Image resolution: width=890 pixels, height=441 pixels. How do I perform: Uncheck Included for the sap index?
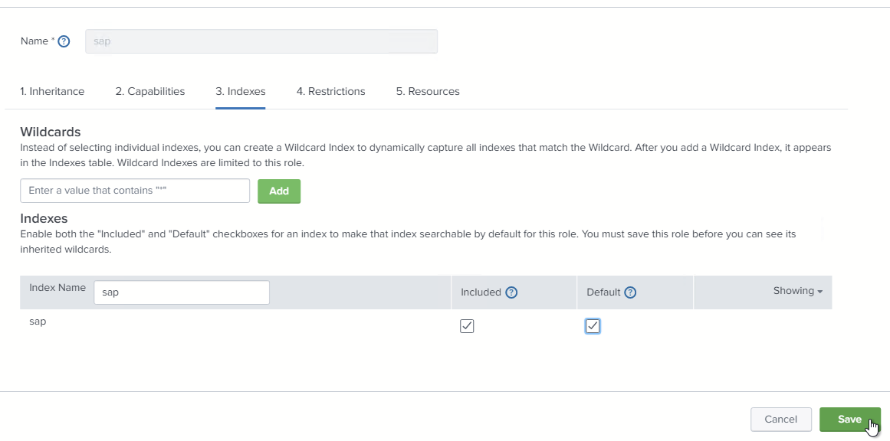coord(467,325)
